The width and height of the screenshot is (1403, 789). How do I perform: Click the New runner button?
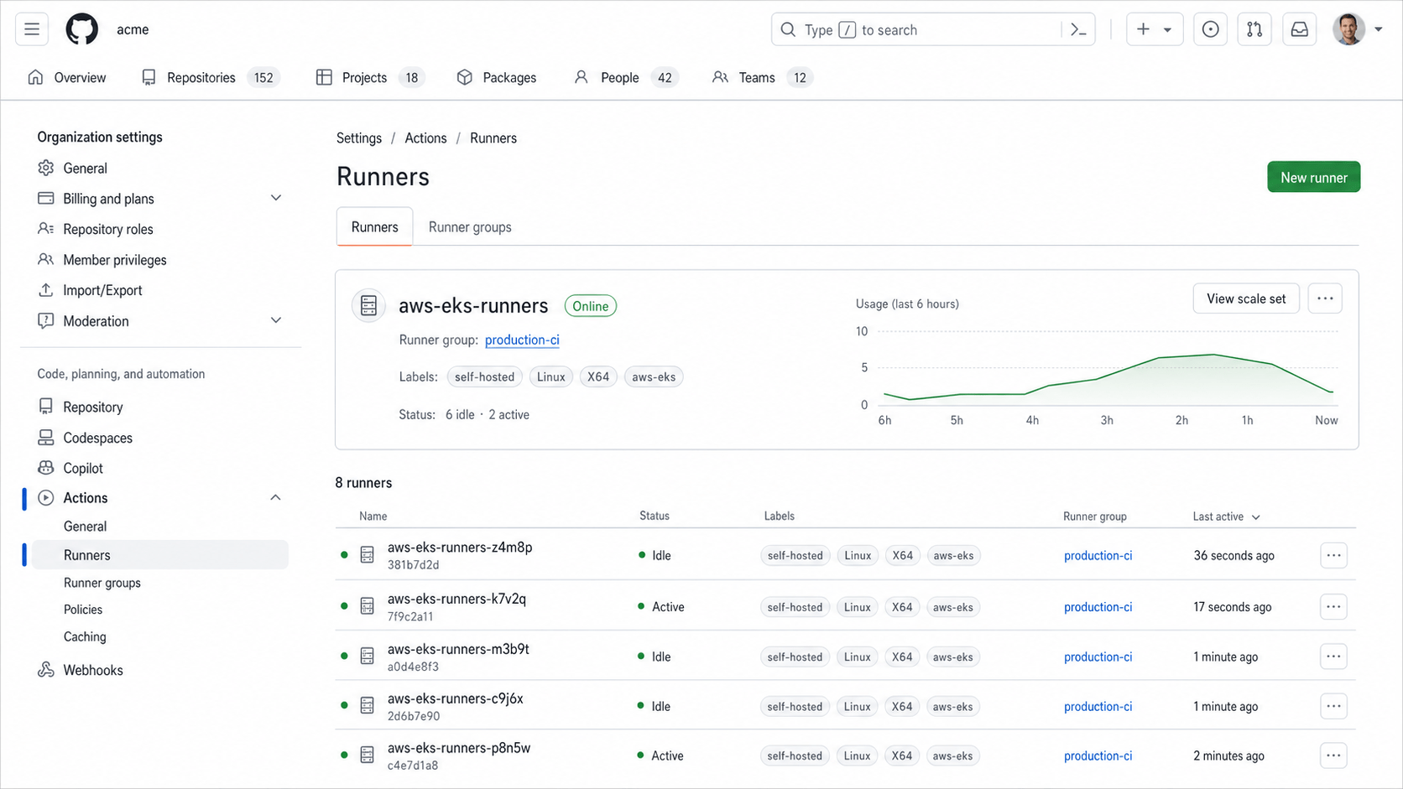tap(1313, 177)
